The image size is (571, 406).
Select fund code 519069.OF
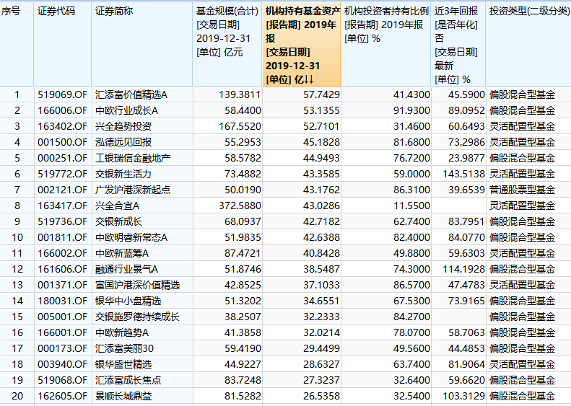pyautogui.click(x=62, y=95)
